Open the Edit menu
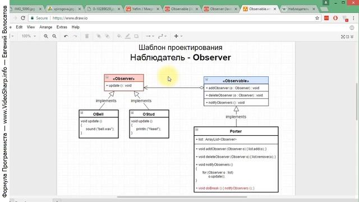 [19, 27]
